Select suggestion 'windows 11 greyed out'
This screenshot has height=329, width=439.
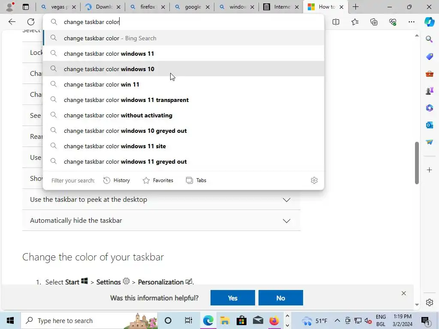pos(183,162)
